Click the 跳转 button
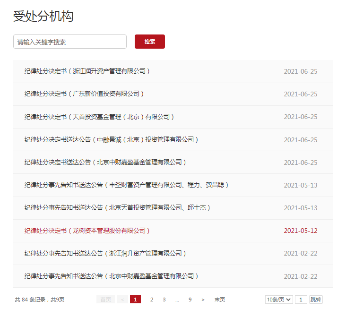Viewport: 346px width, 317px height. 316,300
